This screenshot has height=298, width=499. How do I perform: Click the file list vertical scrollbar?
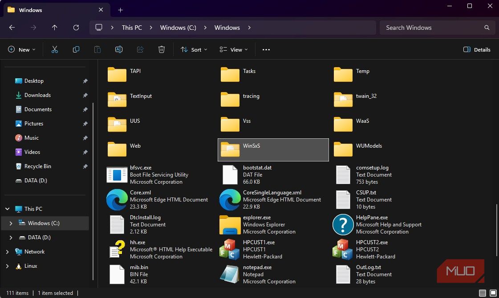pyautogui.click(x=496, y=230)
